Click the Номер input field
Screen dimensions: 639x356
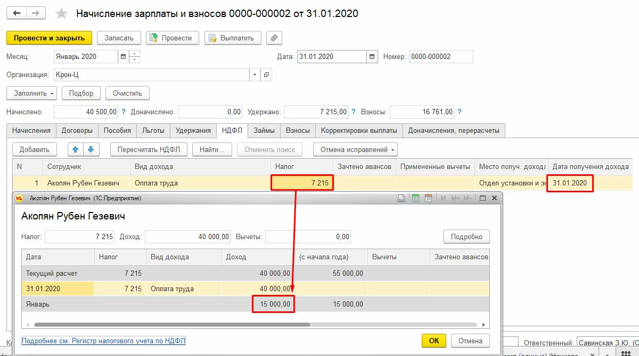pos(441,56)
